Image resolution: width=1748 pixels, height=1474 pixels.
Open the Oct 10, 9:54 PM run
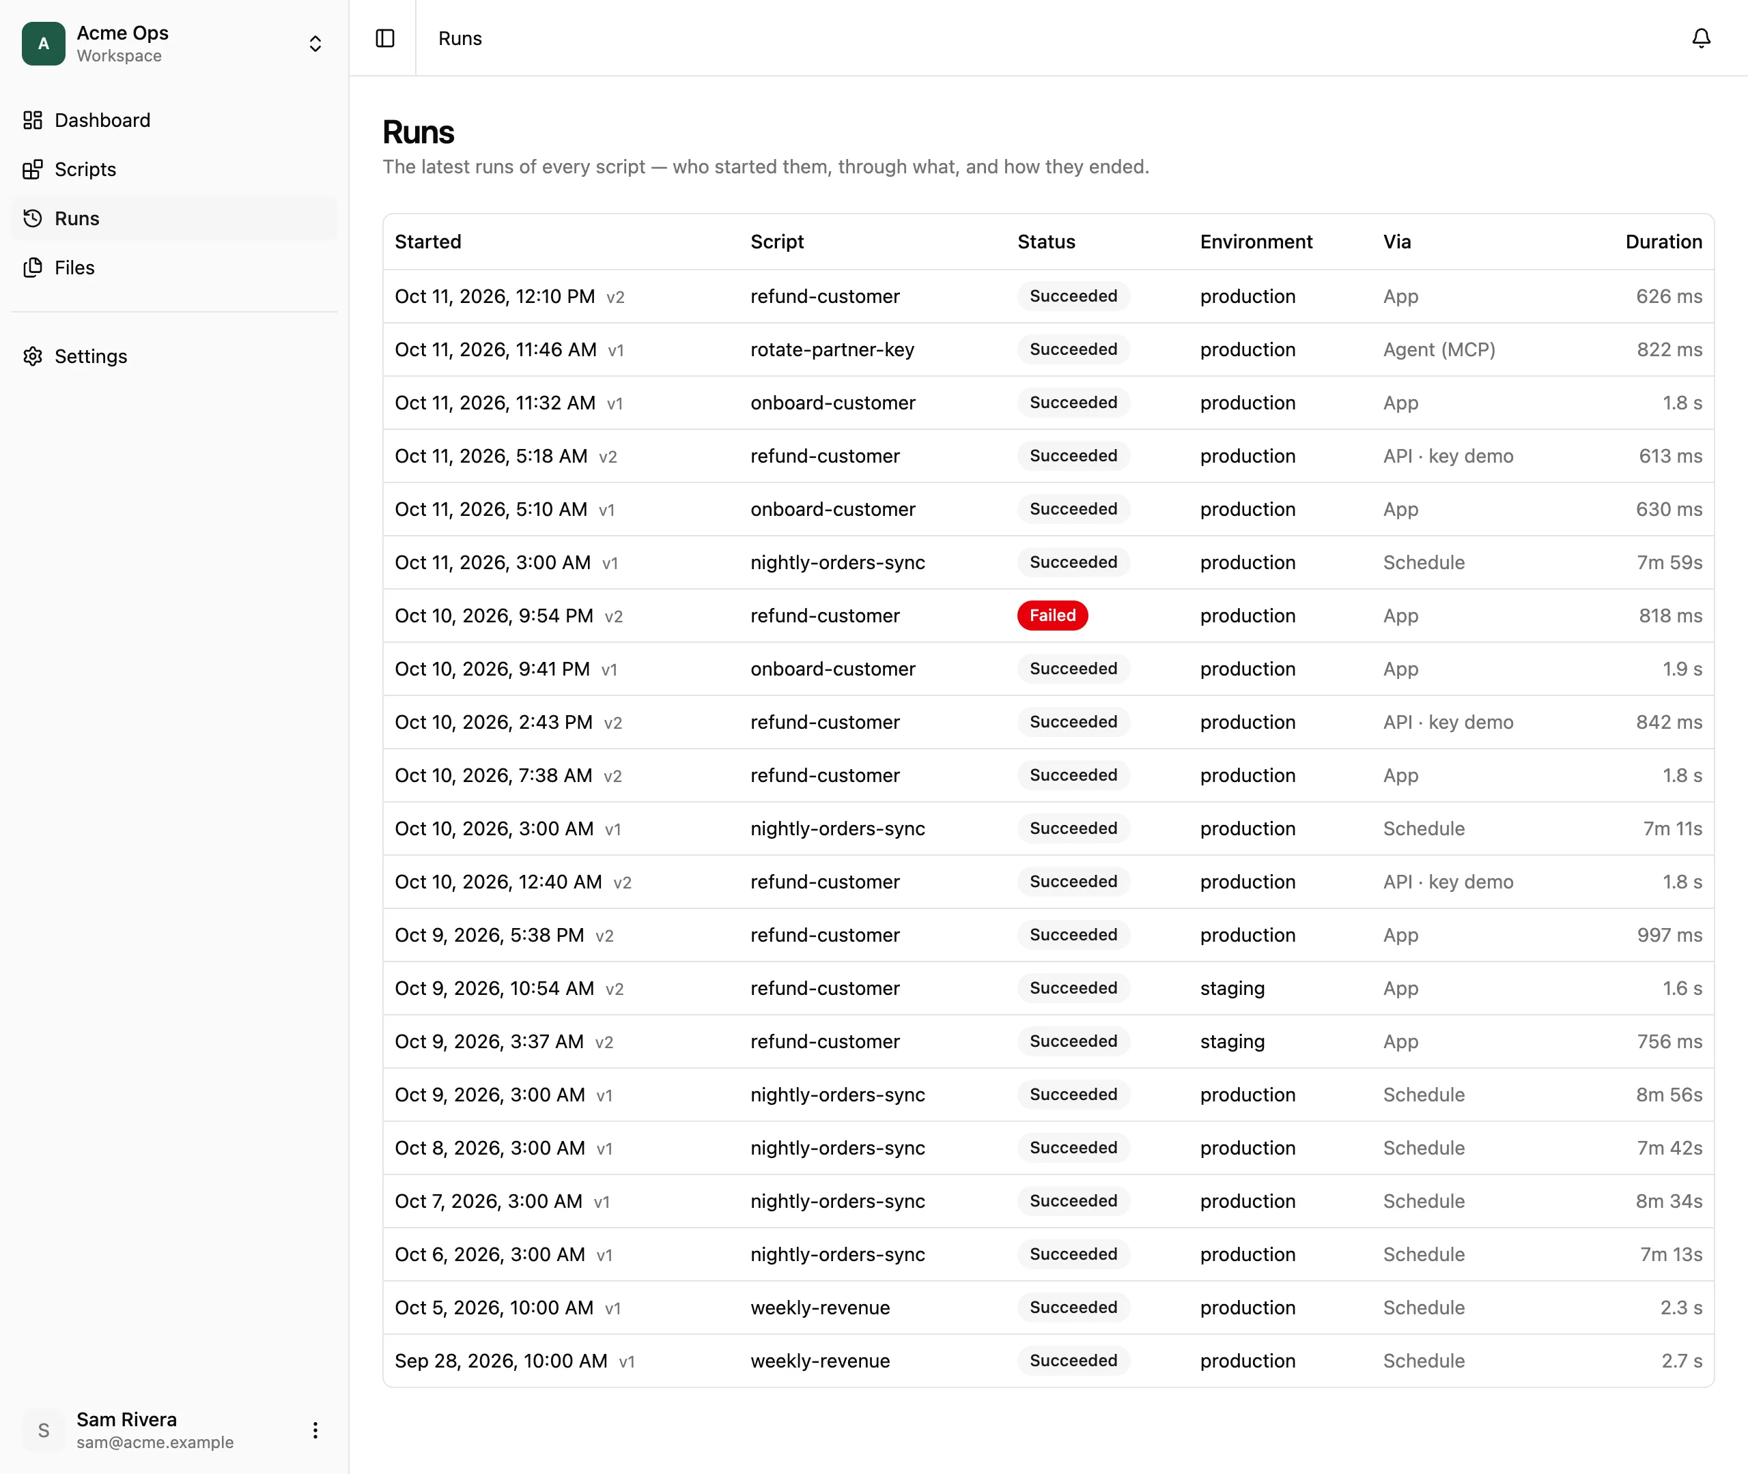tap(1048, 616)
